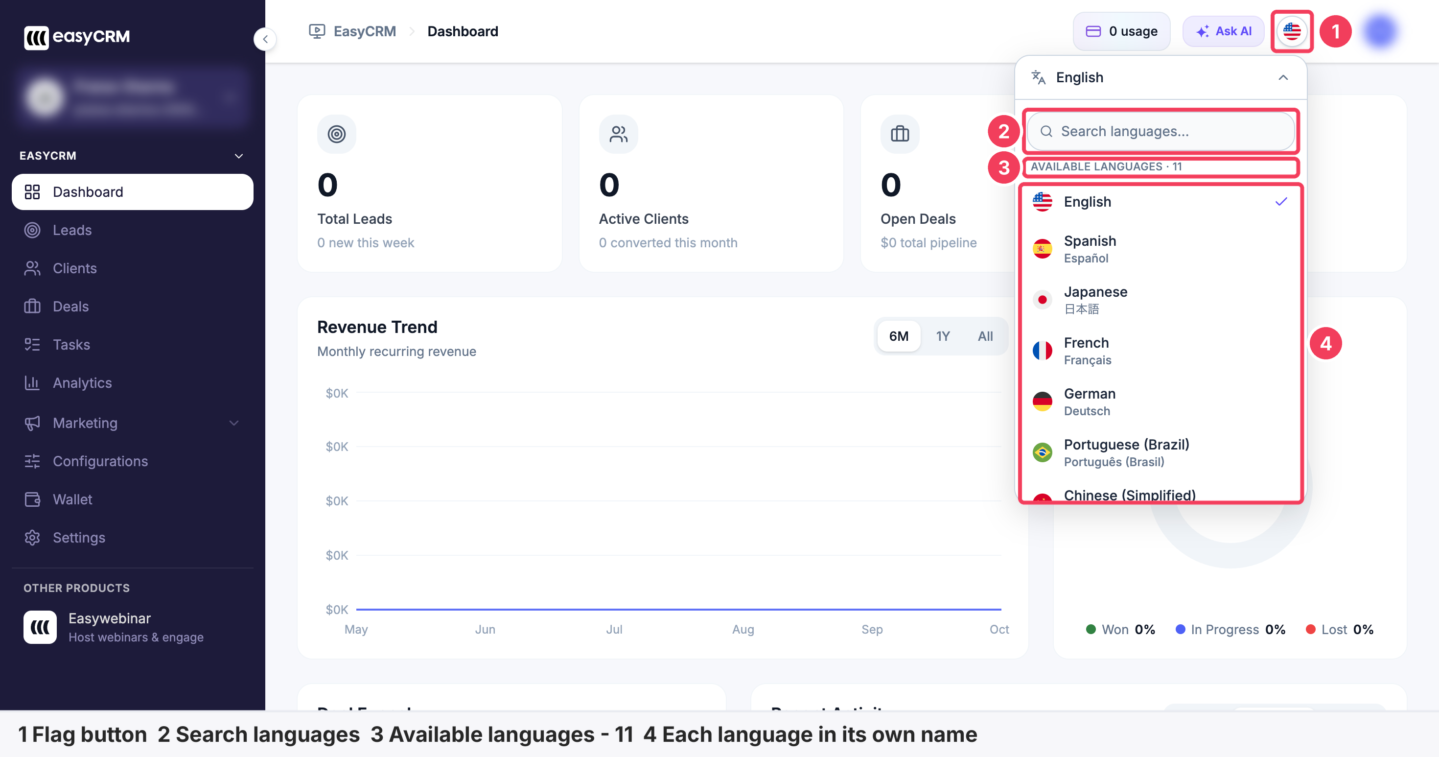Open the Tasks section
1439x757 pixels.
[132, 345]
